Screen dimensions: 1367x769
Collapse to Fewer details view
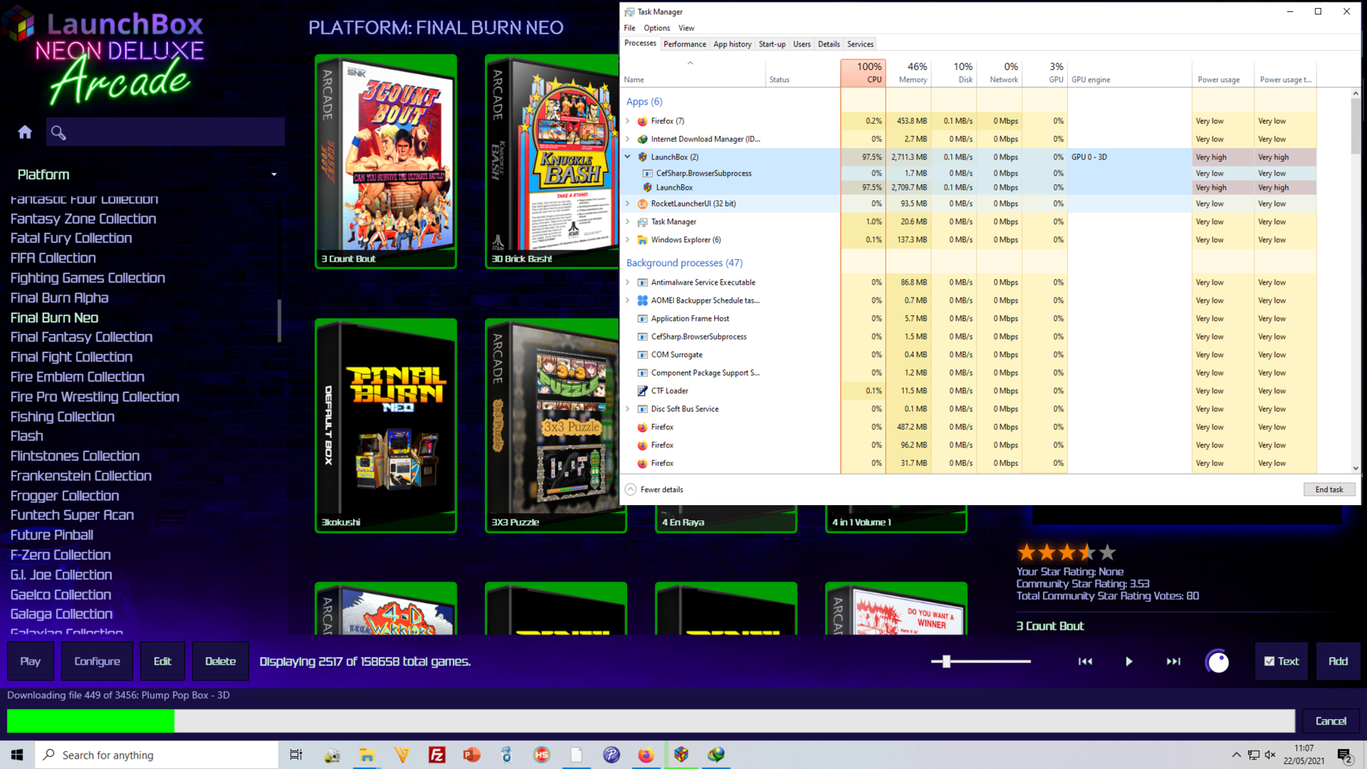tap(654, 489)
